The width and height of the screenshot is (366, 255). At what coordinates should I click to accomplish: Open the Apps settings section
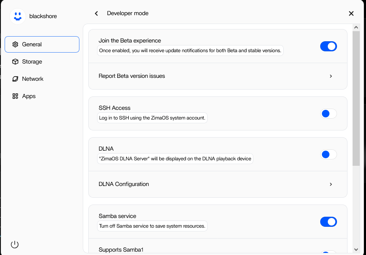pyautogui.click(x=42, y=96)
